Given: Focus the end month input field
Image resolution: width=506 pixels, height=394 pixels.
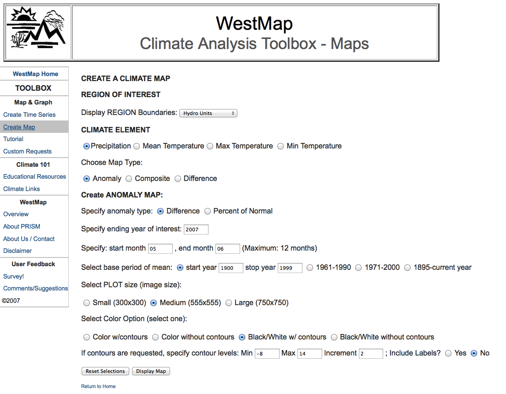Looking at the screenshot, I should click(228, 249).
